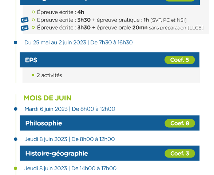
Task: Click the Coef. 8 badge on Philosophie
Action: pos(180,123)
